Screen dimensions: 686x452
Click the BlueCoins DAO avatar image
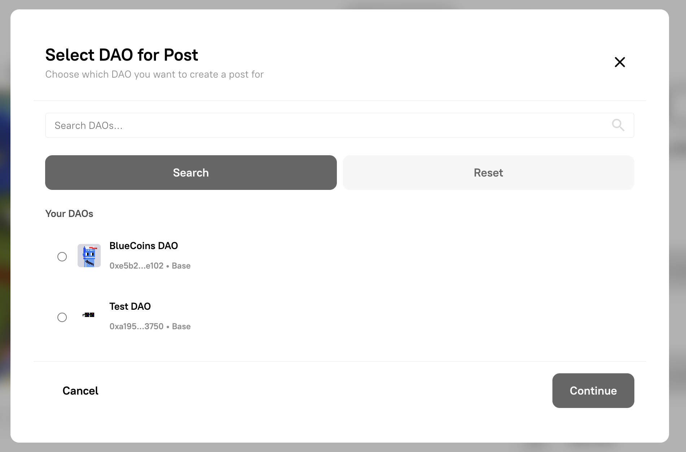(x=89, y=256)
